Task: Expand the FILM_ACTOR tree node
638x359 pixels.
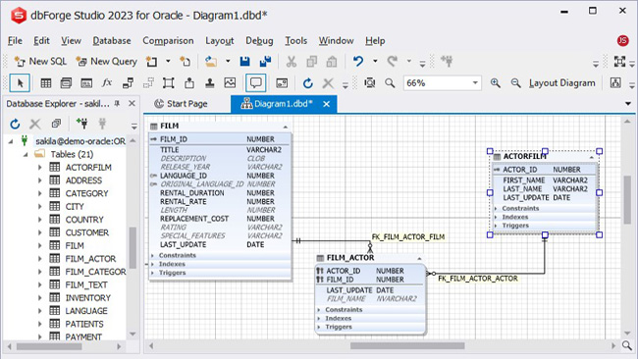Action: tap(40, 259)
